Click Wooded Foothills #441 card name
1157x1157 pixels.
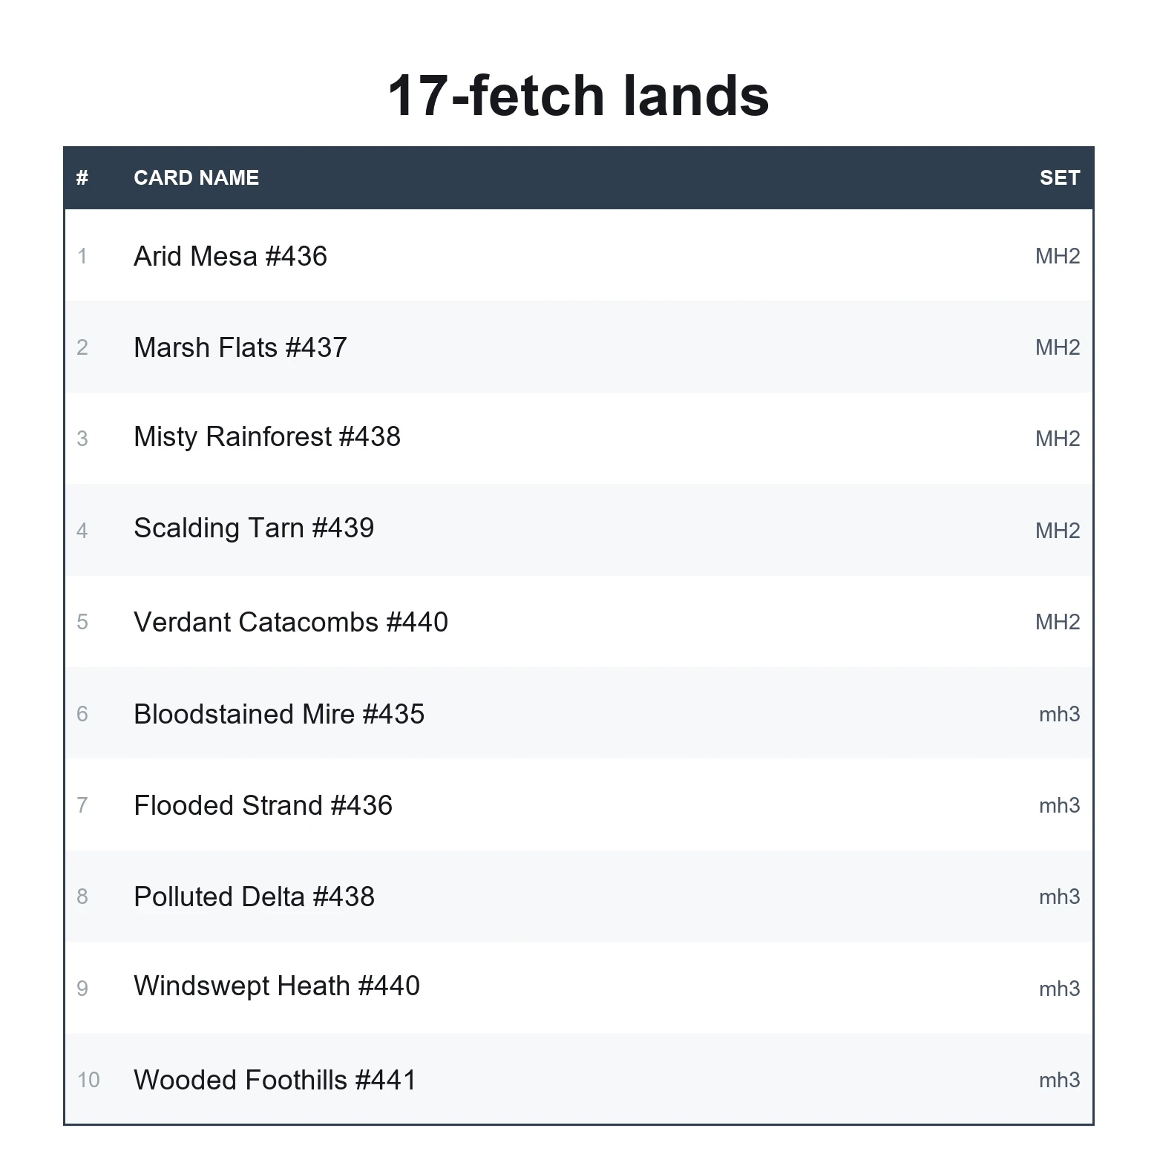click(x=275, y=1080)
